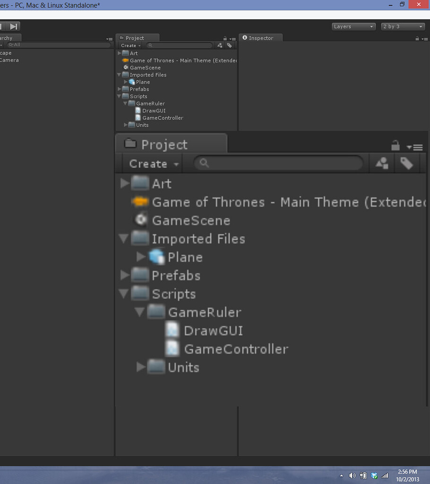
Task: Open the Layers dropdown
Action: tap(353, 26)
